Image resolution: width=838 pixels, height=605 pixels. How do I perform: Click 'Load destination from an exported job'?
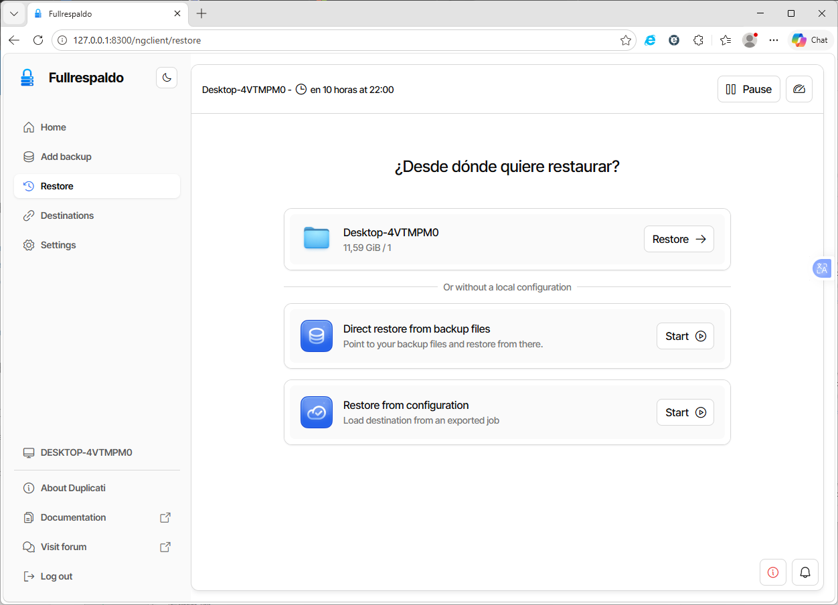[x=421, y=420]
